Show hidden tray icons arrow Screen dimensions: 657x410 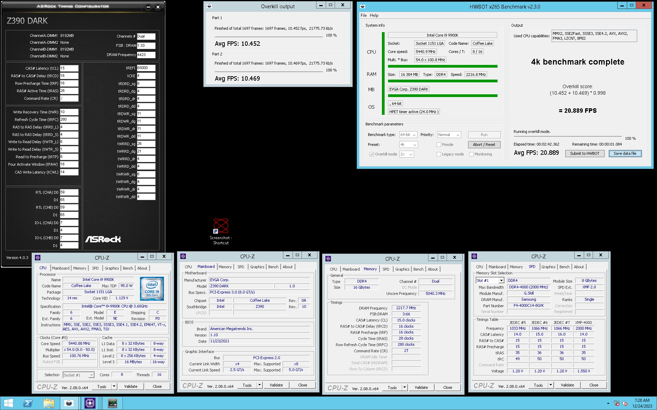(x=608, y=404)
